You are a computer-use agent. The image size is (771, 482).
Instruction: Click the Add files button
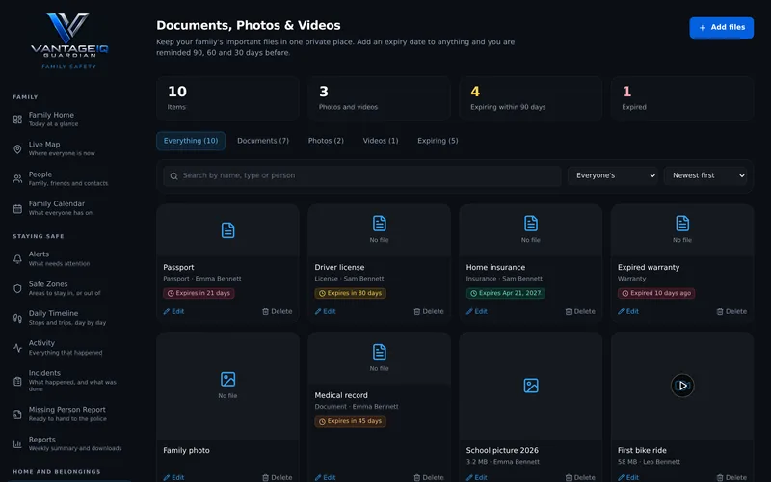tap(721, 28)
